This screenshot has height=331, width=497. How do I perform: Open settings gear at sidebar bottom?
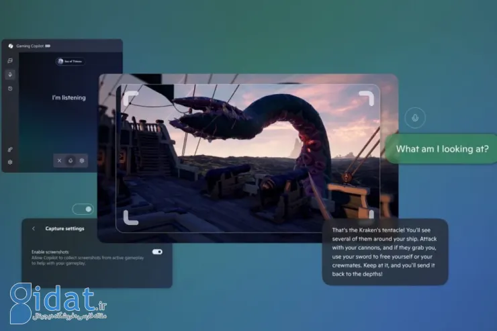(x=10, y=162)
